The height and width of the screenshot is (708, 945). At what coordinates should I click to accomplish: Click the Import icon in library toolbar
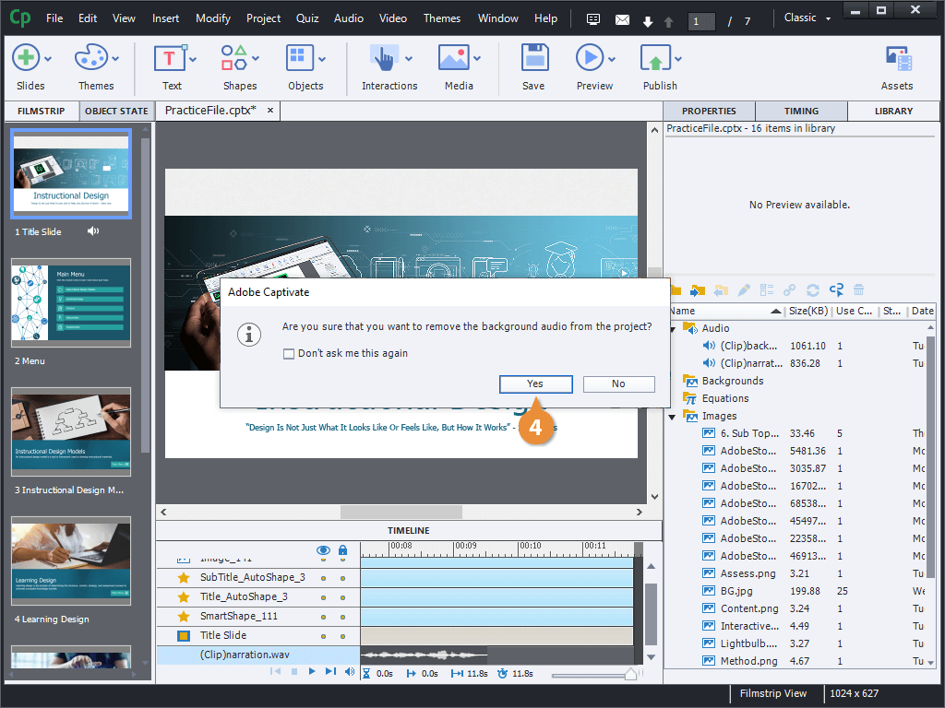[x=698, y=290]
